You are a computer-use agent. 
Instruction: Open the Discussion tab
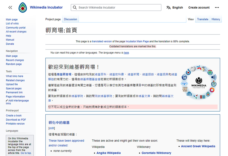tap(70, 19)
